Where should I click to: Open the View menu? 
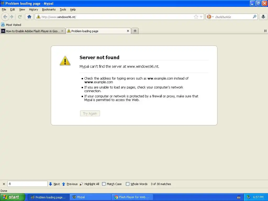pyautogui.click(x=22, y=9)
